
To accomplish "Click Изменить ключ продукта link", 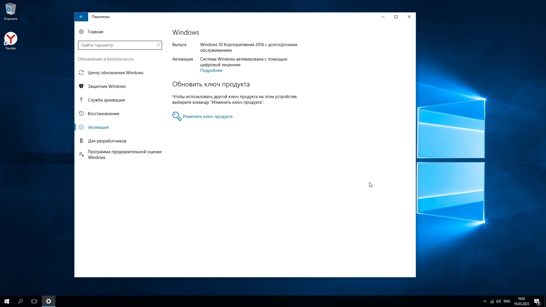I will pyautogui.click(x=208, y=117).
